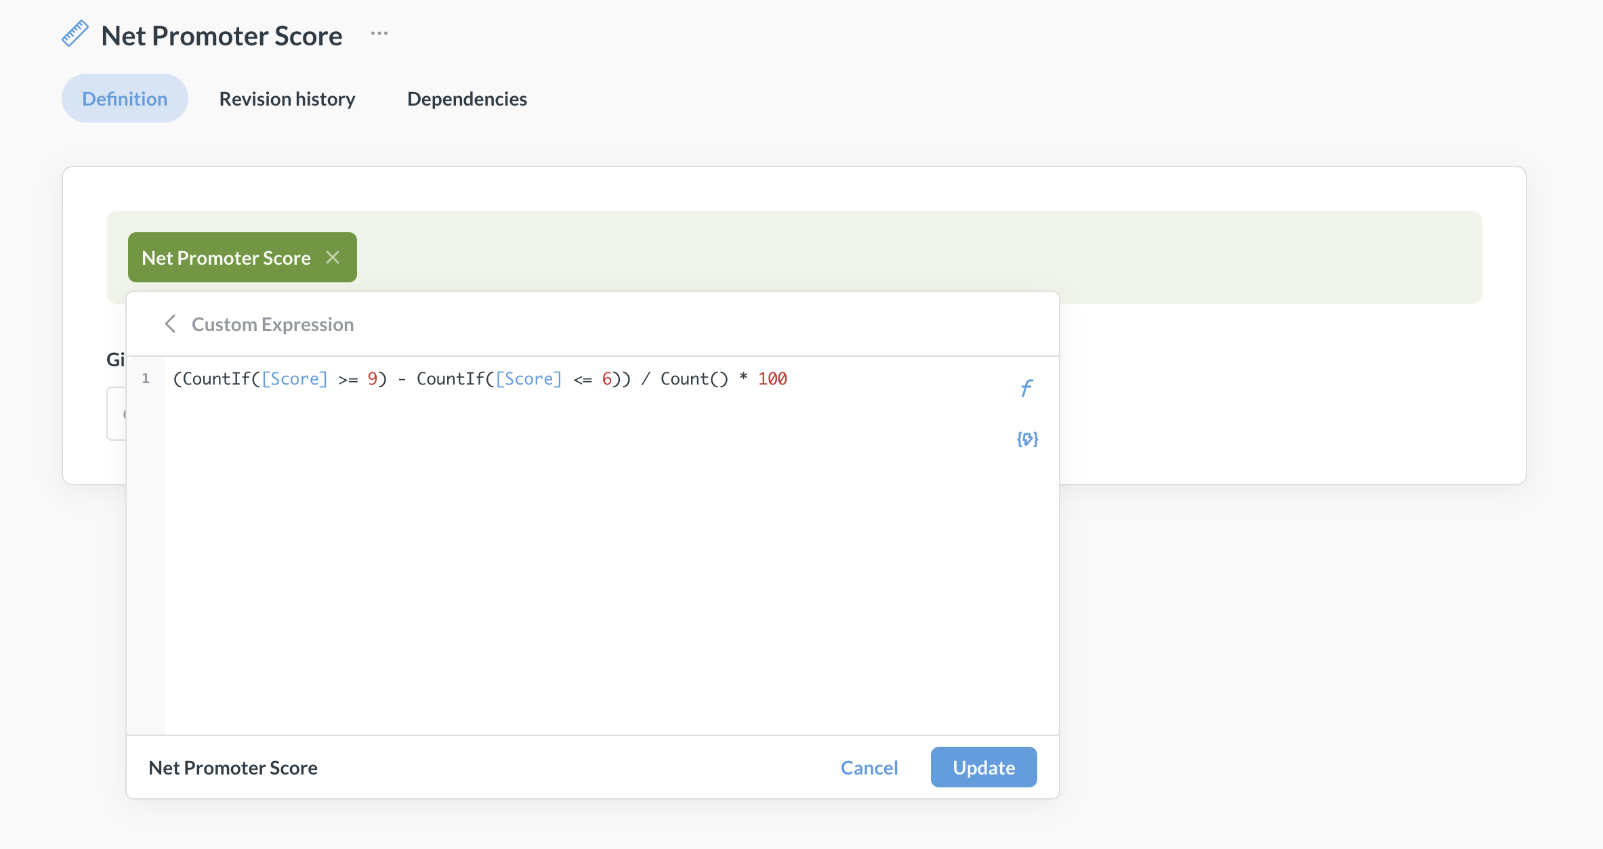Open the function browser f icon

[1026, 388]
